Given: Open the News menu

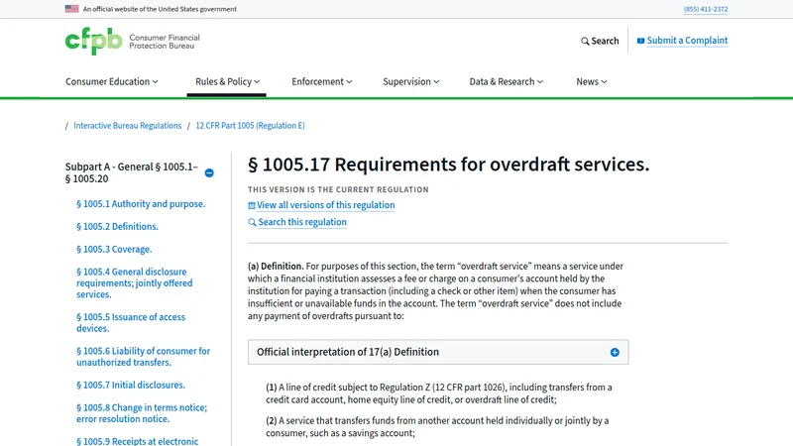Looking at the screenshot, I should (592, 81).
